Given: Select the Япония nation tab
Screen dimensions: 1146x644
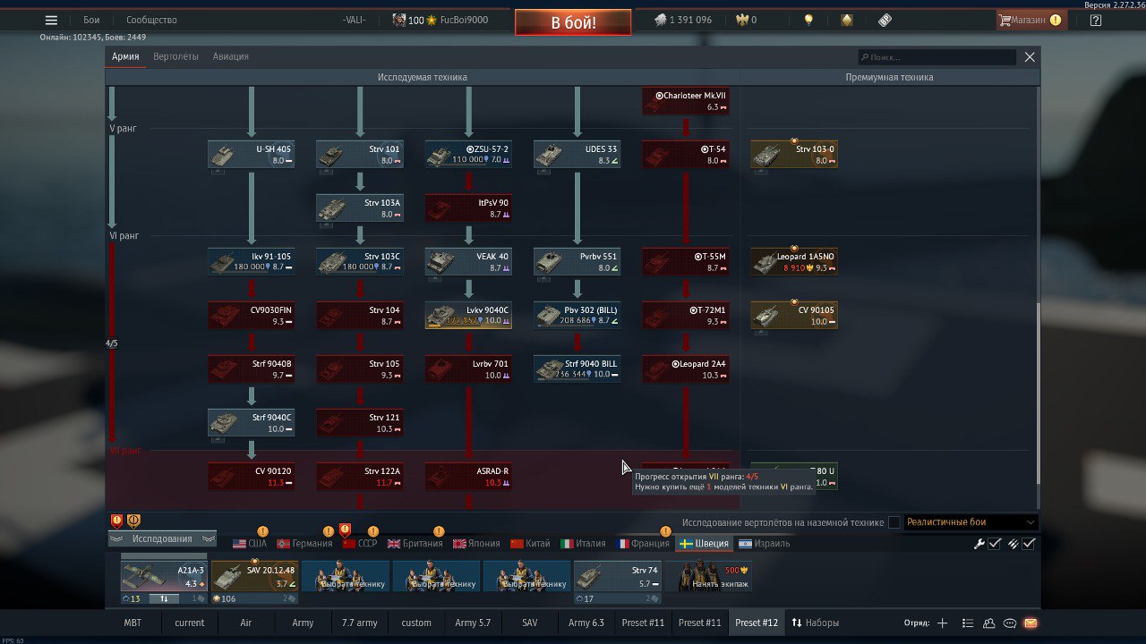Looking at the screenshot, I should click(478, 544).
